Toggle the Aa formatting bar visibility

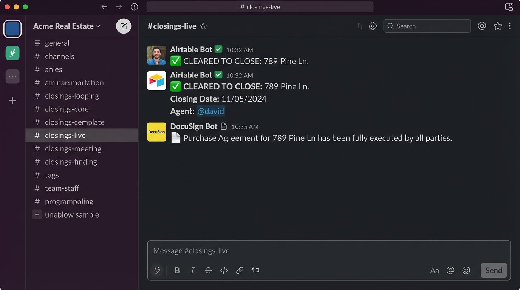coord(434,270)
